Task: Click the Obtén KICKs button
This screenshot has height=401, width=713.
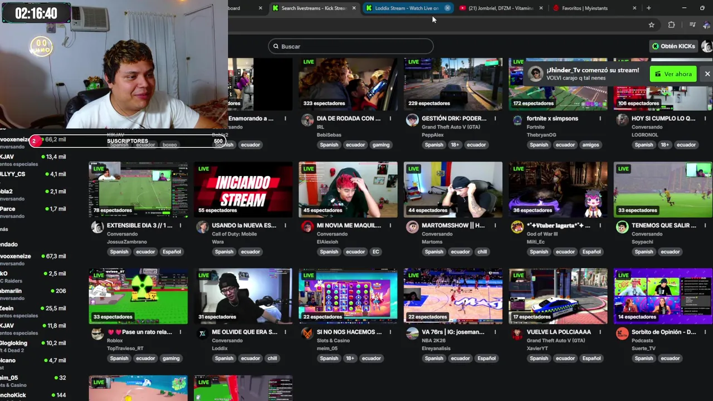Action: coord(673,46)
